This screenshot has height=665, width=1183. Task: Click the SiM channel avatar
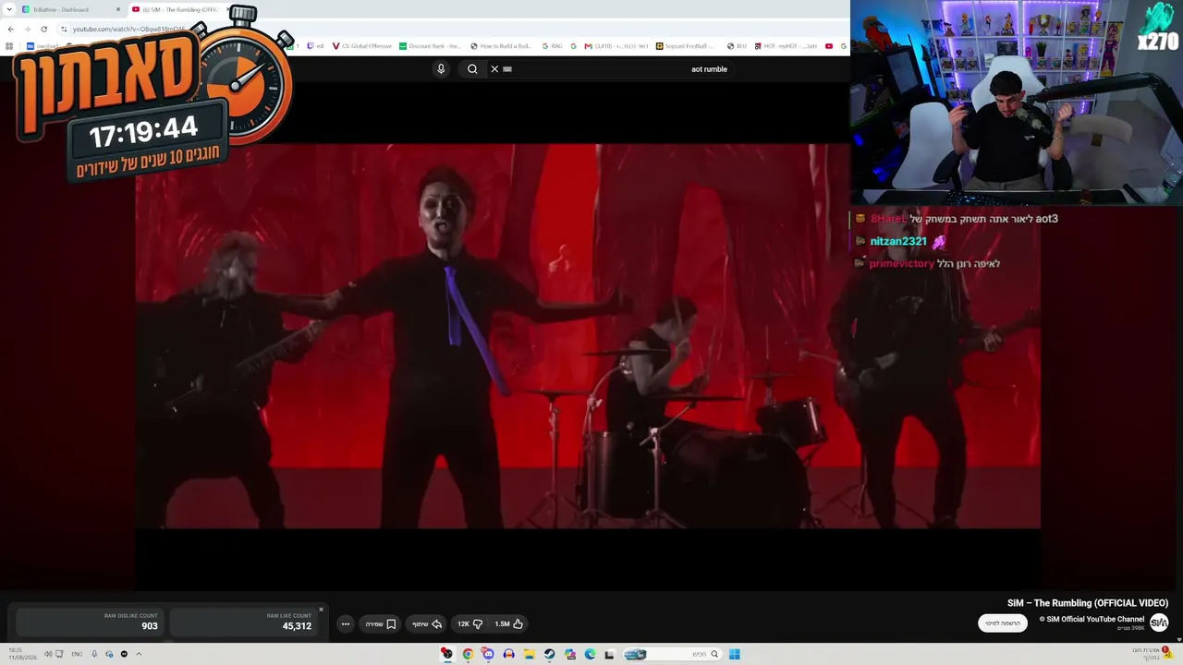click(1159, 623)
